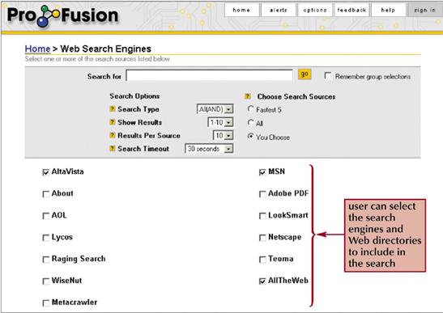Select the You Choose radio button
Image resolution: width=443 pixels, height=313 pixels.
pos(250,136)
